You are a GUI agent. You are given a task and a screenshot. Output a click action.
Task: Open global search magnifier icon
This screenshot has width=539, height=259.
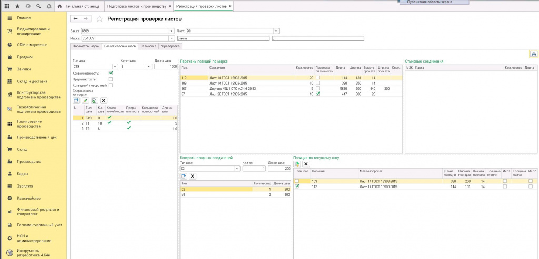click(x=38, y=6)
